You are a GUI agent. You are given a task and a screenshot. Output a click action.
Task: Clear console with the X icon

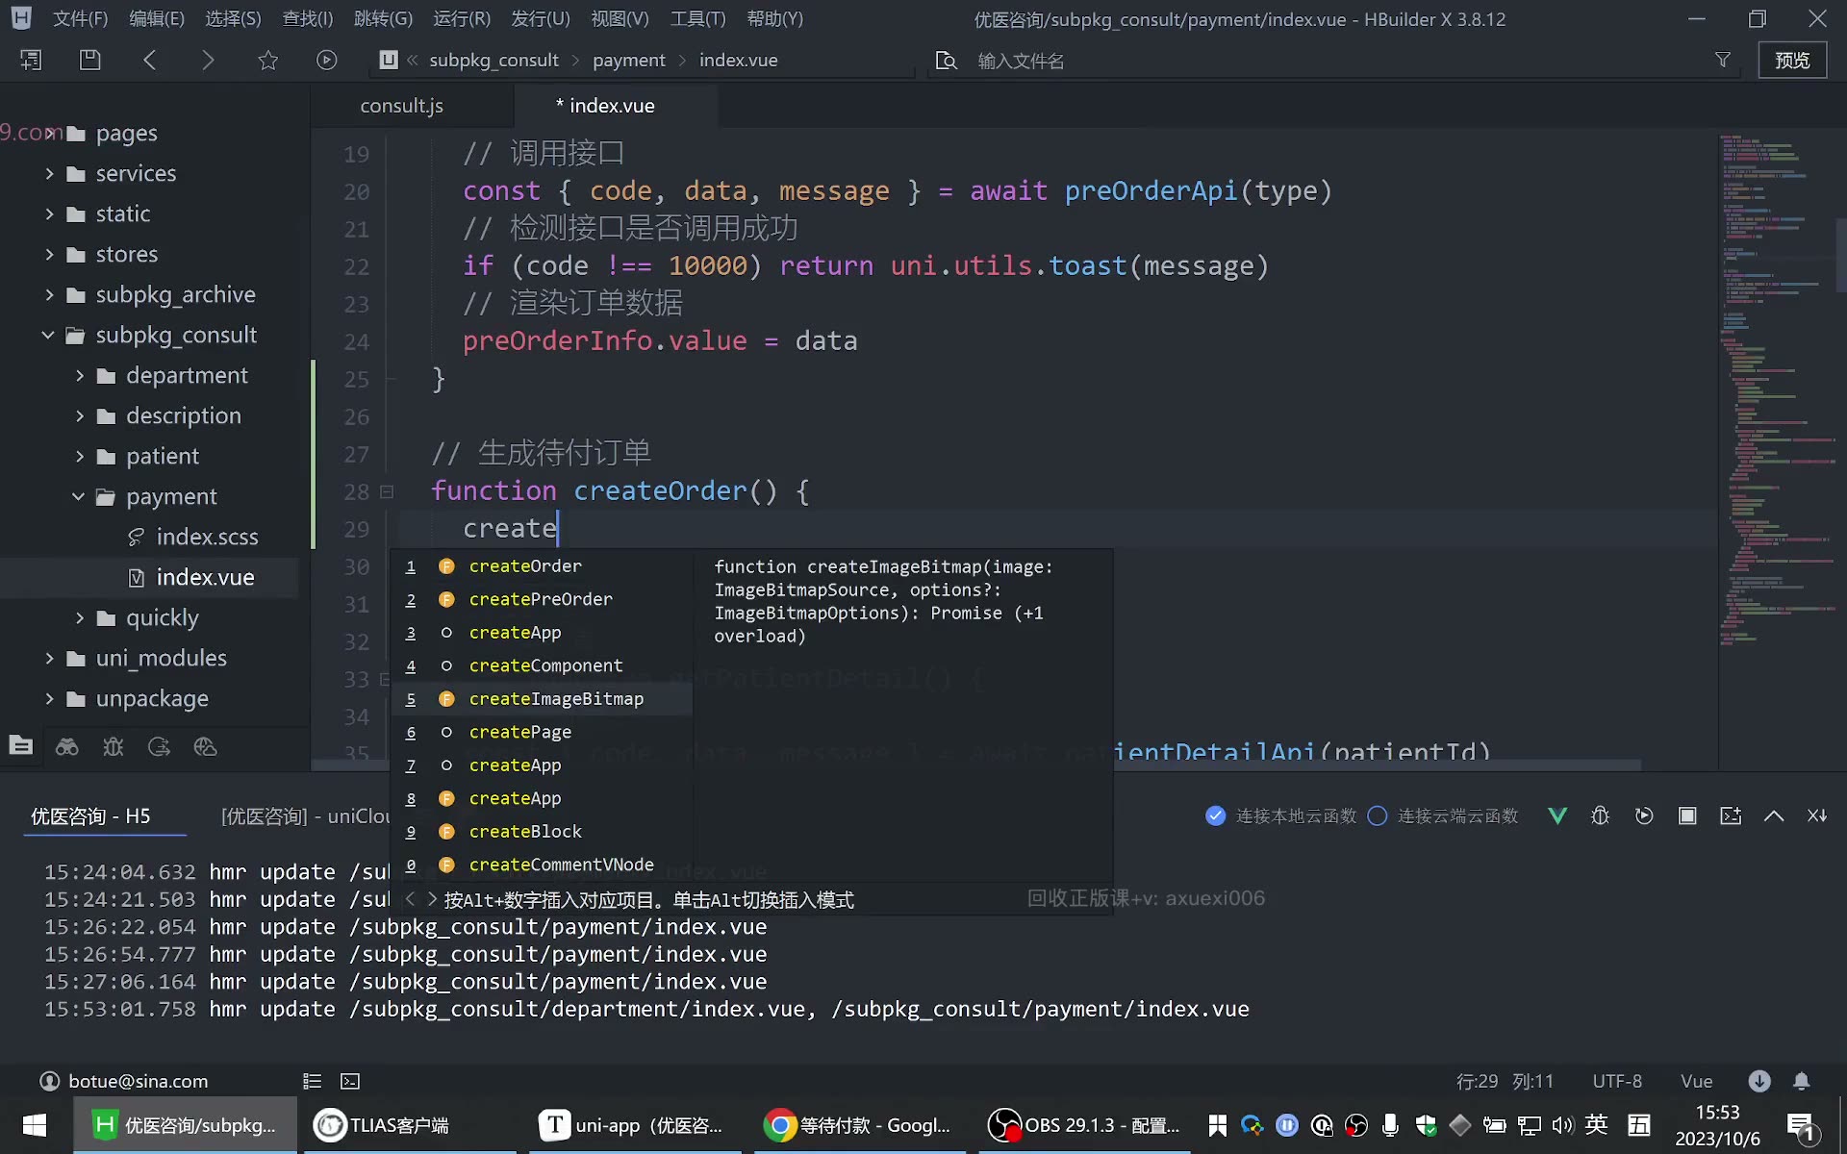pyautogui.click(x=1816, y=815)
